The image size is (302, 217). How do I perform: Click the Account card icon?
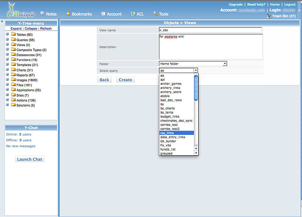tap(103, 14)
